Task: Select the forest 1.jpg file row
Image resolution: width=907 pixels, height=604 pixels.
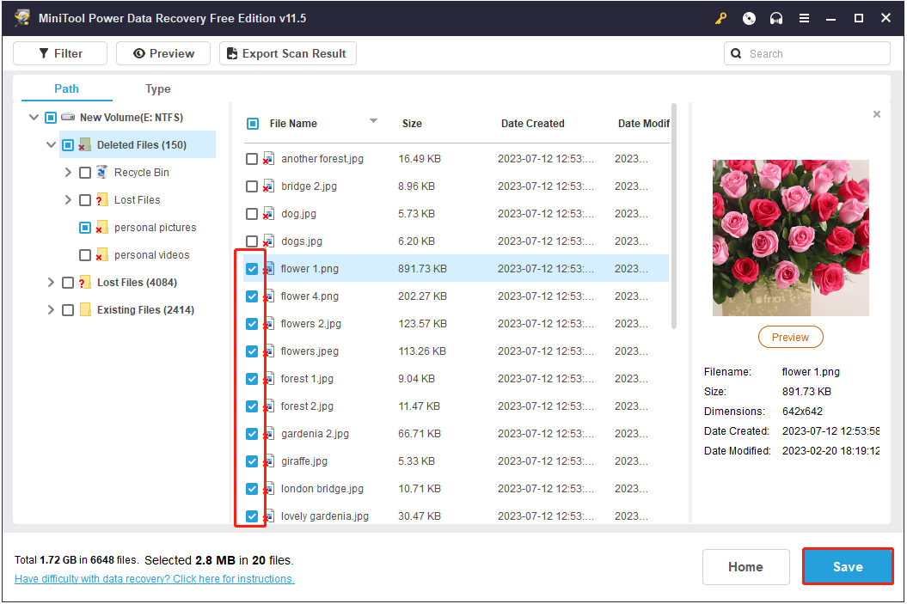Action: (x=457, y=379)
